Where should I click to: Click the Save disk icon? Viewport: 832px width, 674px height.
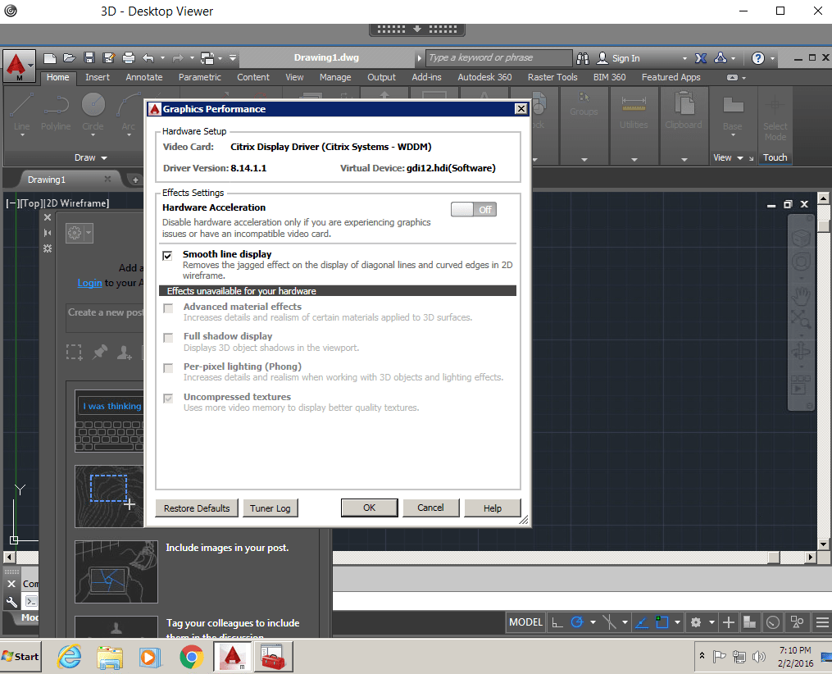(89, 58)
